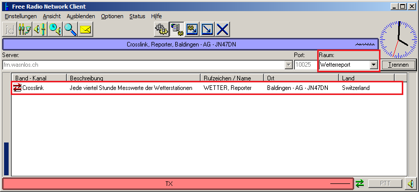Click the clock and speaker toolbar icon
The width and height of the screenshot is (419, 192).
[55, 29]
